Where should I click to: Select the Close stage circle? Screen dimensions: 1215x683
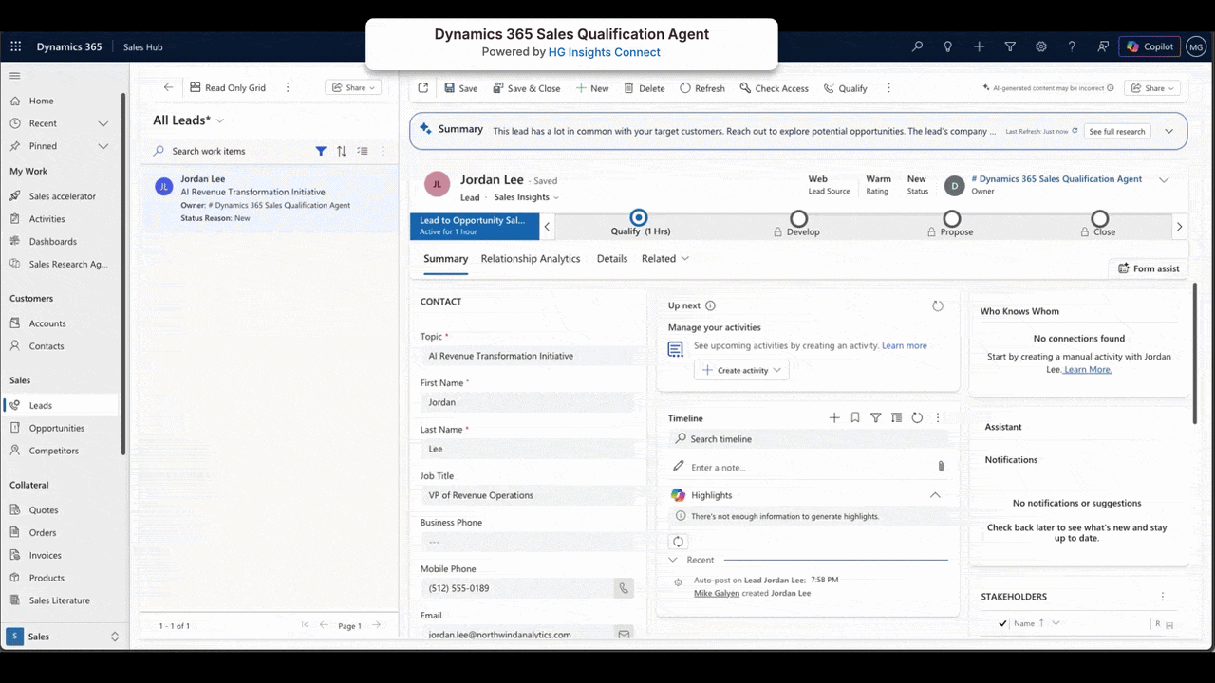point(1099,219)
